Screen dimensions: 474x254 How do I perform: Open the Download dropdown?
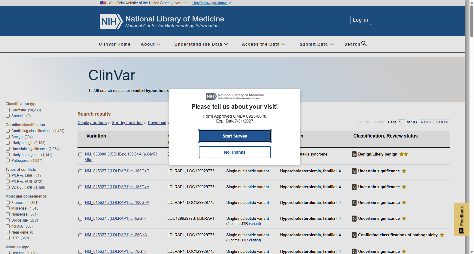(158, 123)
